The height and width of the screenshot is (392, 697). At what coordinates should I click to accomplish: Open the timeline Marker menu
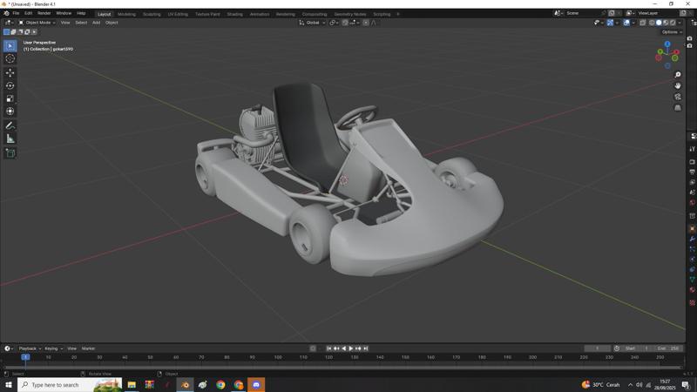(89, 348)
